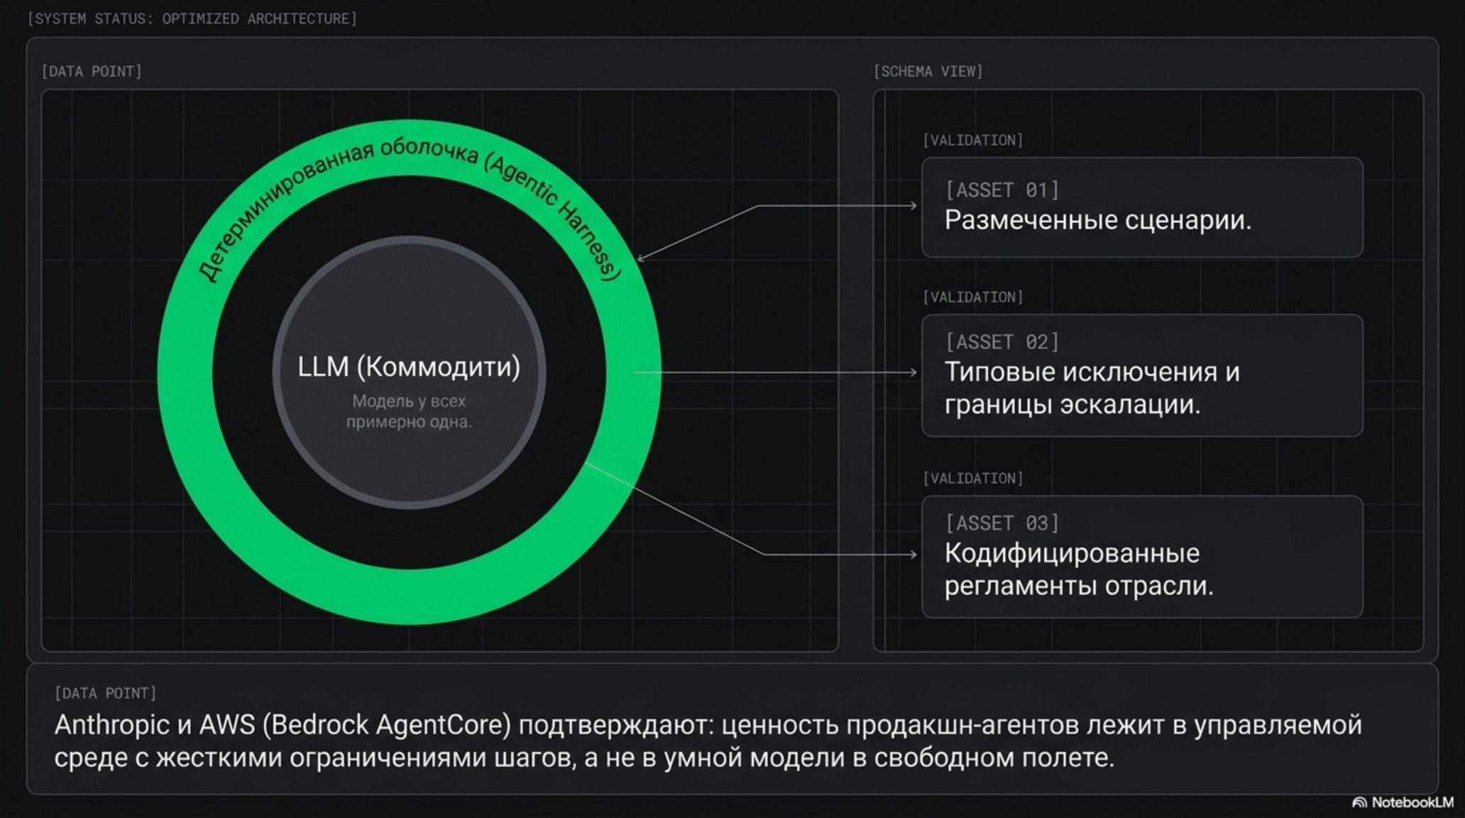Image resolution: width=1465 pixels, height=818 pixels.
Task: Click the '[ASSET 02]' tag
Action: [1002, 342]
